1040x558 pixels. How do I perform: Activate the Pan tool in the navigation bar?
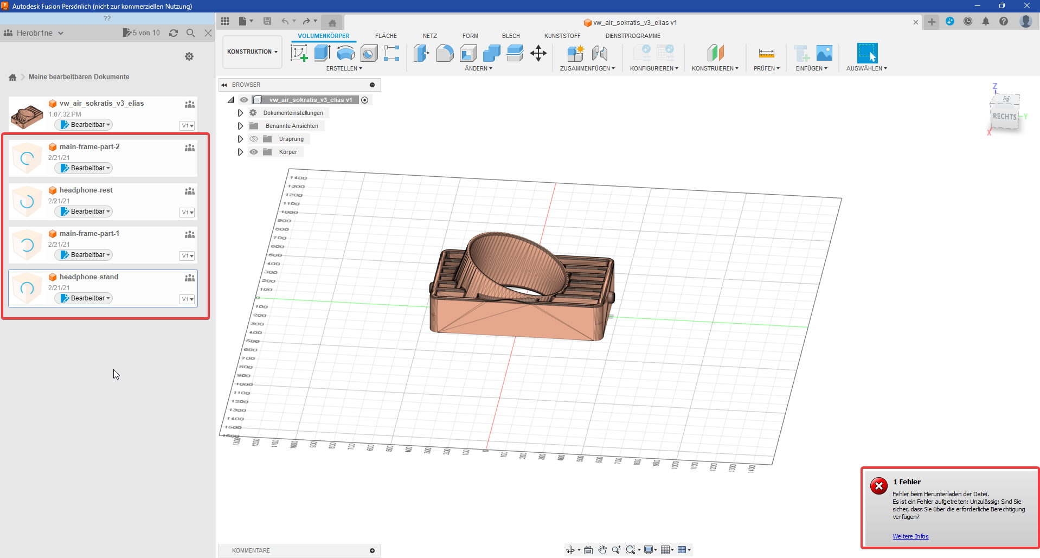[602, 550]
